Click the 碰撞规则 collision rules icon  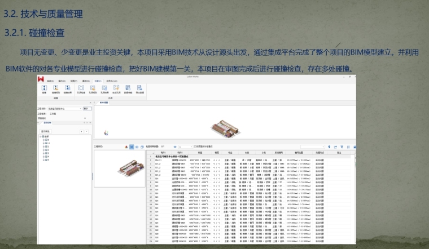click(55, 89)
